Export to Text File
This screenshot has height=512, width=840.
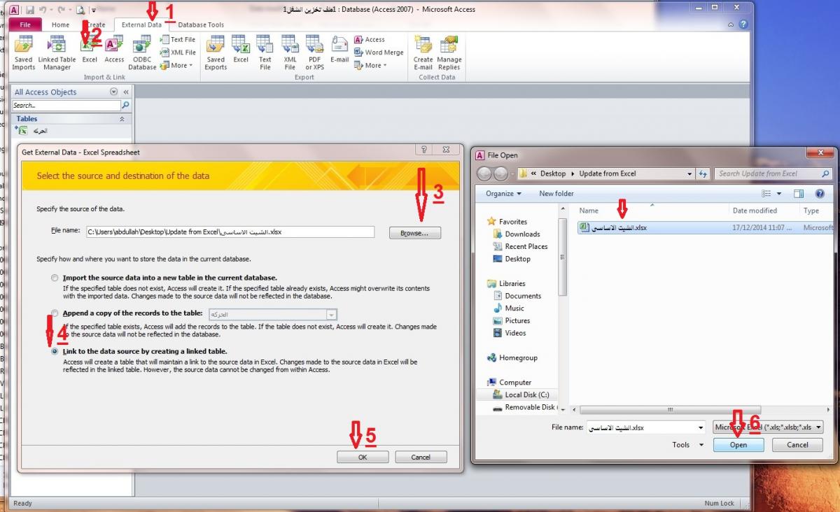265,53
